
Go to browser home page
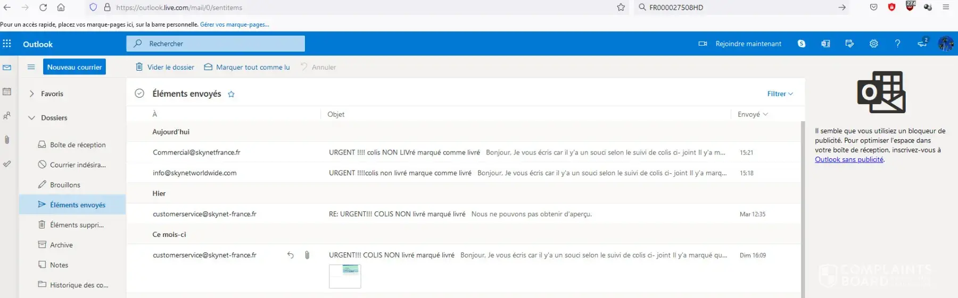pyautogui.click(x=61, y=7)
